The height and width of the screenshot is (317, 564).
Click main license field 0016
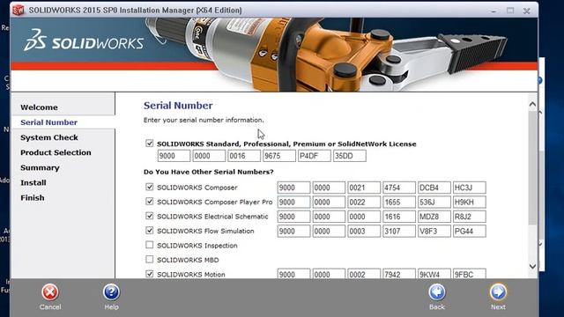click(x=244, y=156)
